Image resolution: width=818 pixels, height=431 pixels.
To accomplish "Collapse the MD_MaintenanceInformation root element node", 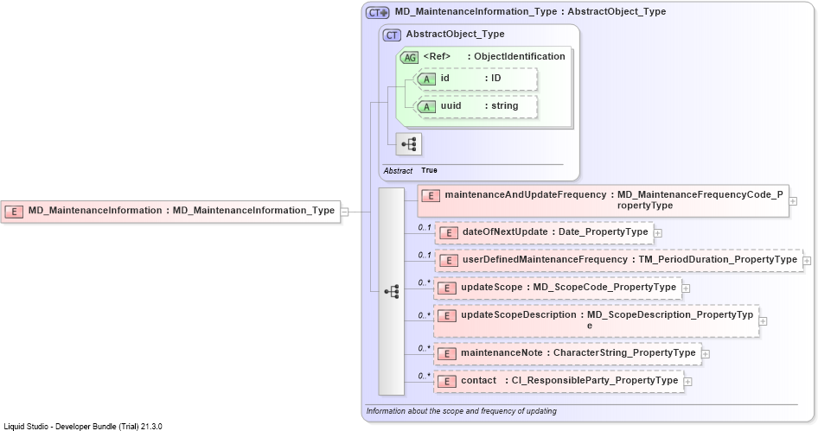I will (x=345, y=212).
